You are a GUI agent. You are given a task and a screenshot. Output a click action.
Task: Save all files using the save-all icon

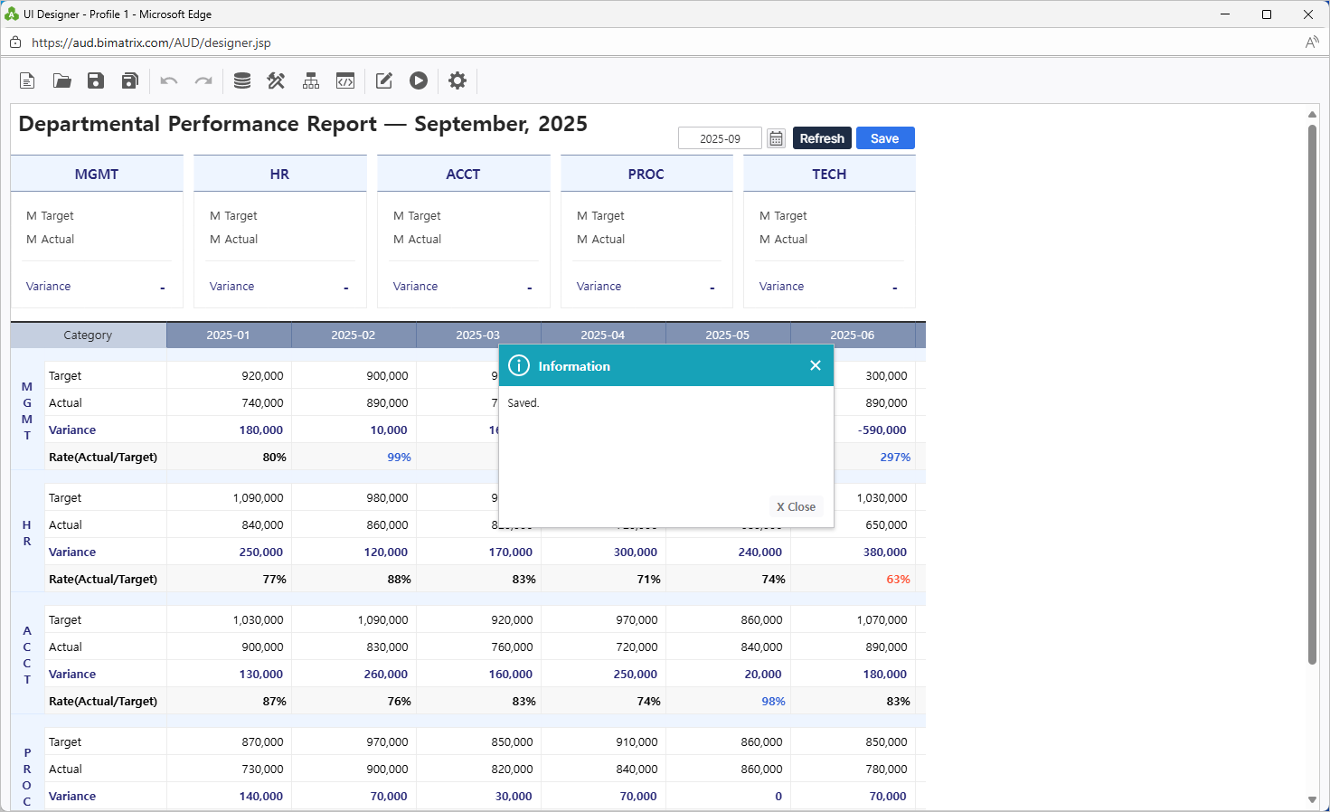tap(129, 80)
